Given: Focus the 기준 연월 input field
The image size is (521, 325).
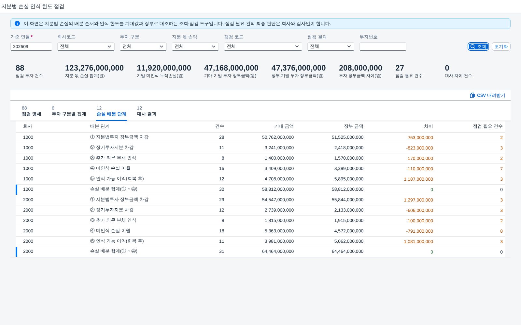Looking at the screenshot, I should (31, 46).
